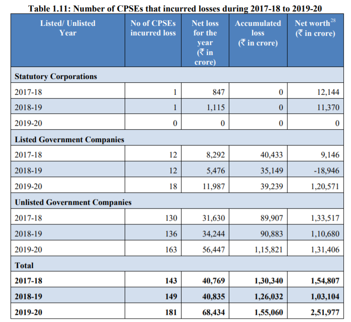
Task: Click the 'Listed Government Companies' section heading
Action: click(70, 139)
